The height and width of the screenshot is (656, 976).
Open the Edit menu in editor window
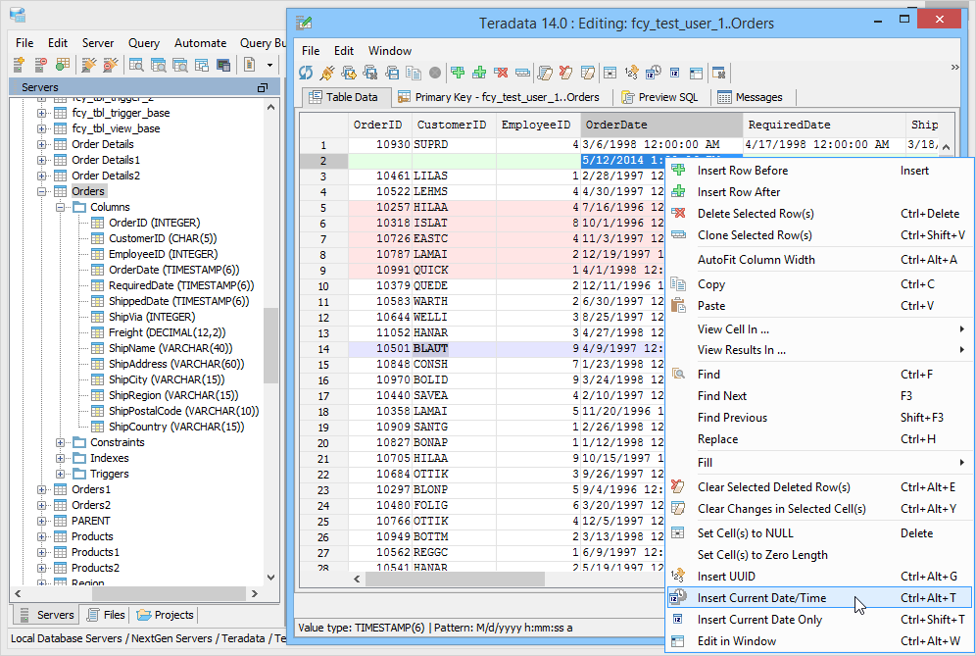pos(344,51)
